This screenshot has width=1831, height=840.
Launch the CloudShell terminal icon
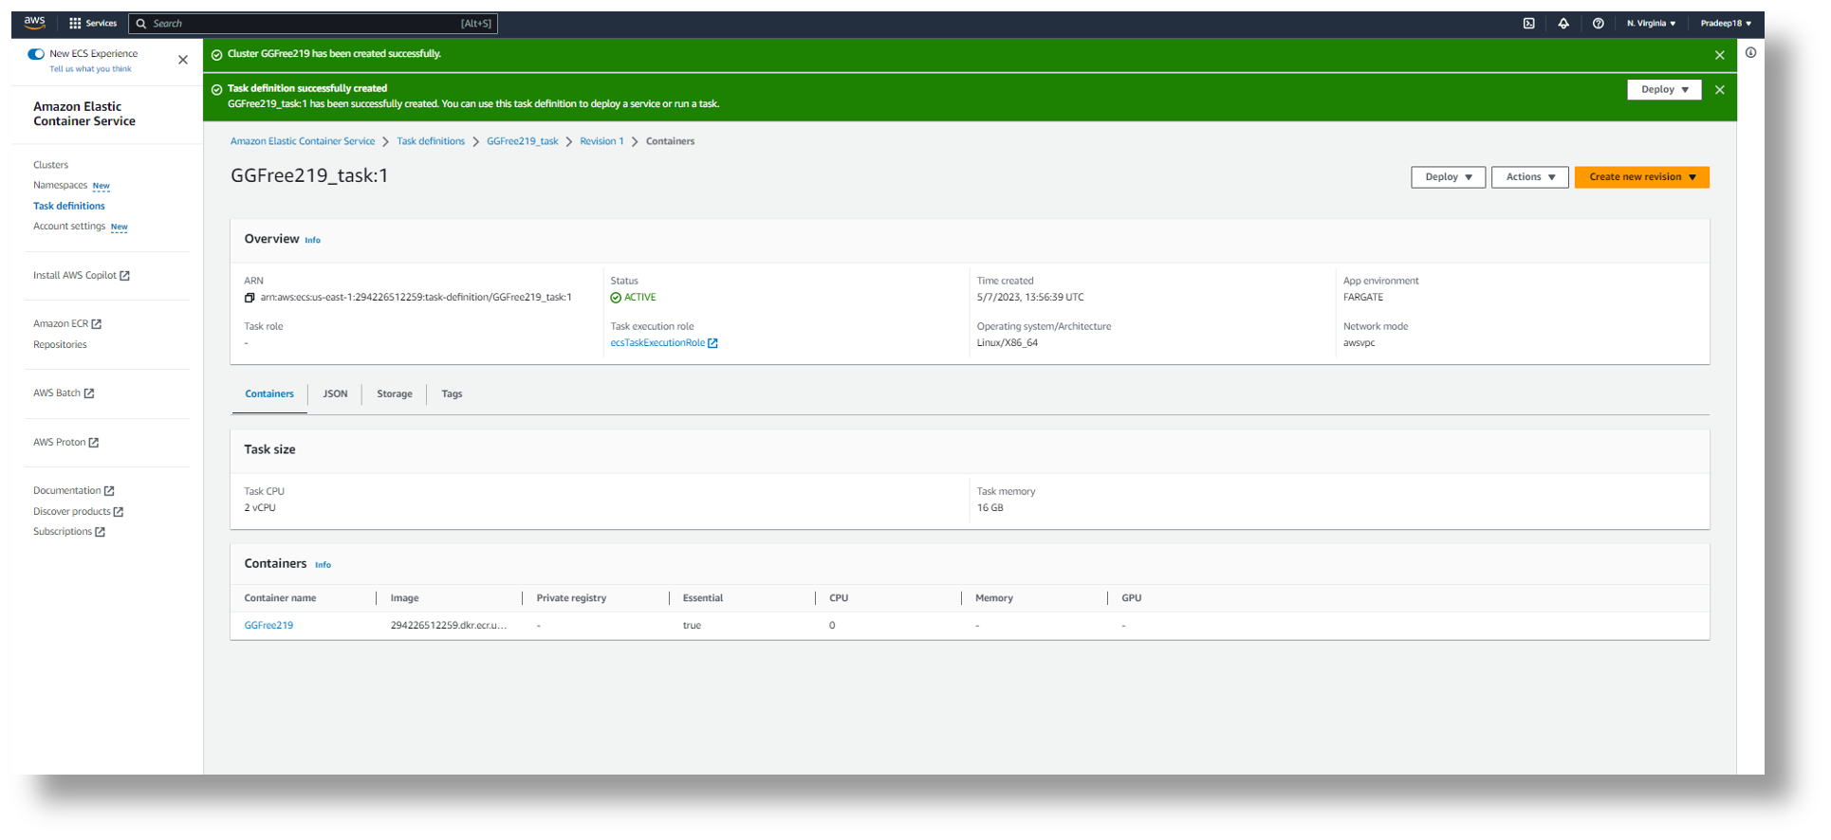pyautogui.click(x=1529, y=24)
